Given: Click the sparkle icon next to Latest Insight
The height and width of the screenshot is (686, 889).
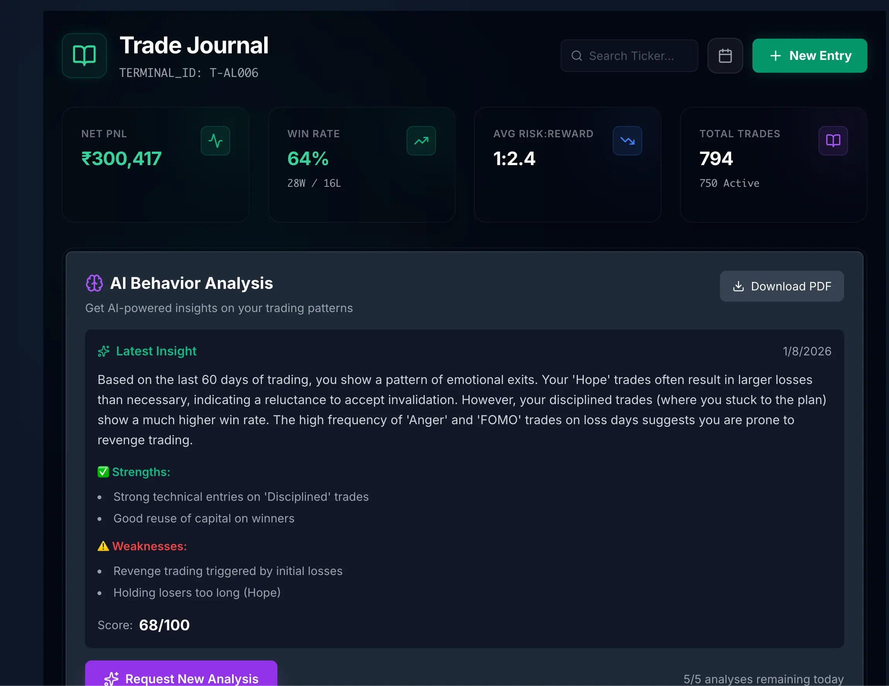Looking at the screenshot, I should coord(103,351).
